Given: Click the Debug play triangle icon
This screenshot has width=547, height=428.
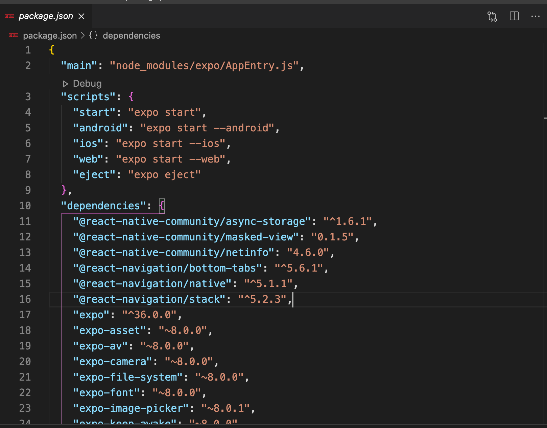Looking at the screenshot, I should point(66,84).
